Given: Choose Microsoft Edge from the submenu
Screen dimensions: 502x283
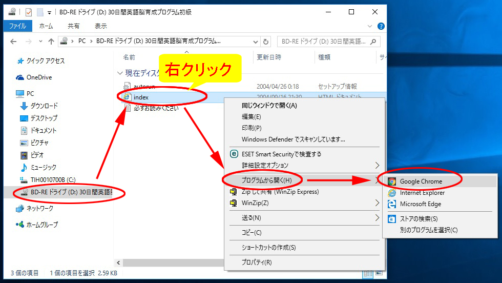Looking at the screenshot, I should (440, 204).
